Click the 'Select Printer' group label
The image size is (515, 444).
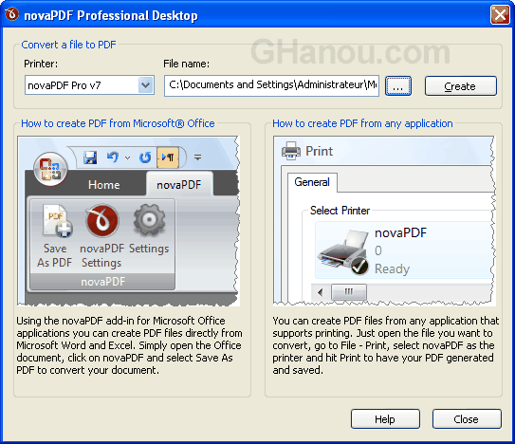click(x=340, y=211)
